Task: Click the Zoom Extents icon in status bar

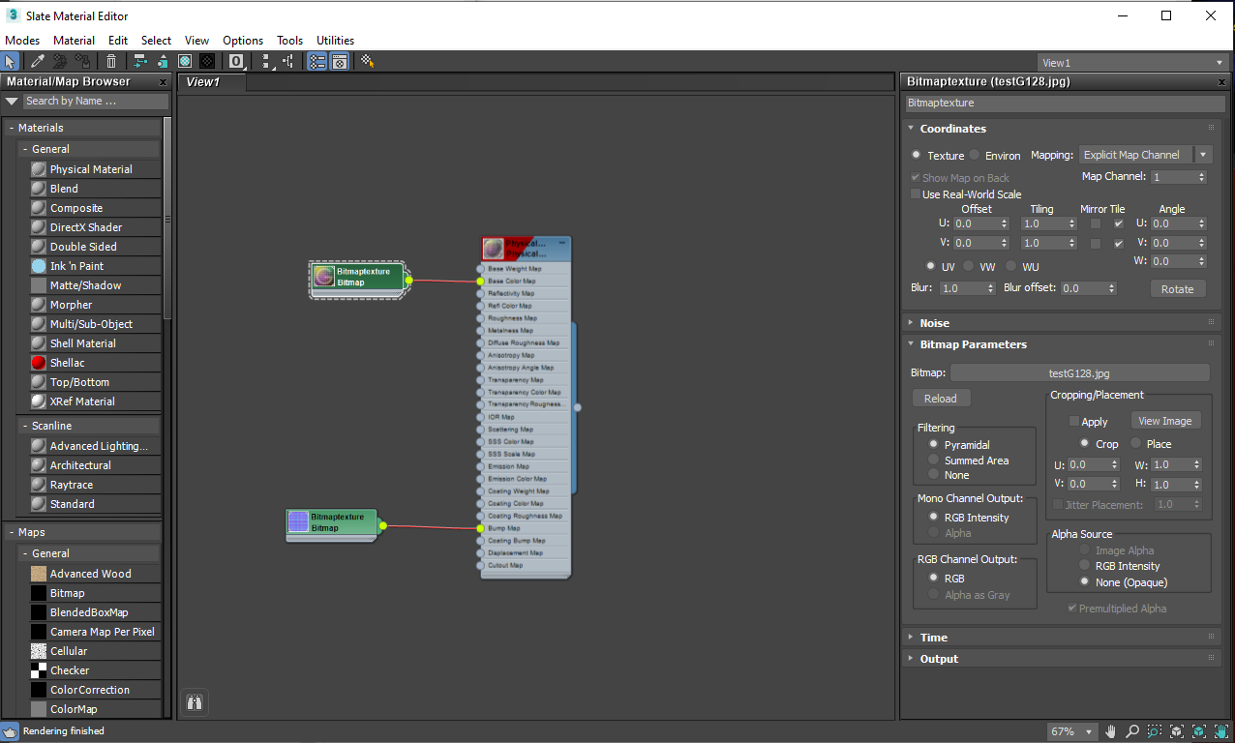Action: pyautogui.click(x=1176, y=732)
